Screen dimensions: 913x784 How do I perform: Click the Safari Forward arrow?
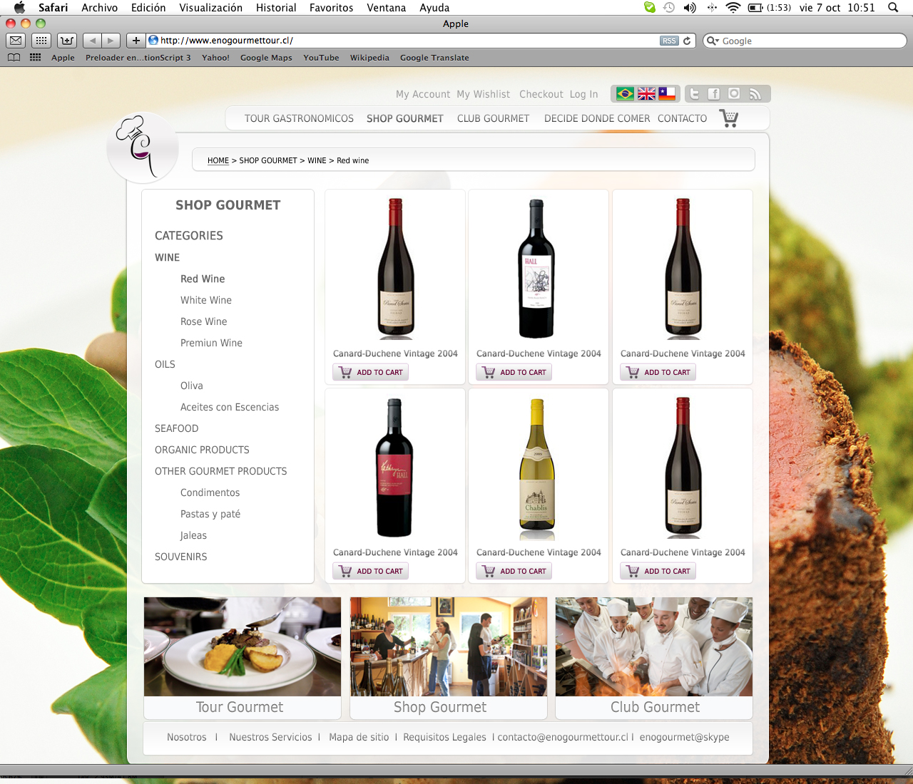(111, 41)
